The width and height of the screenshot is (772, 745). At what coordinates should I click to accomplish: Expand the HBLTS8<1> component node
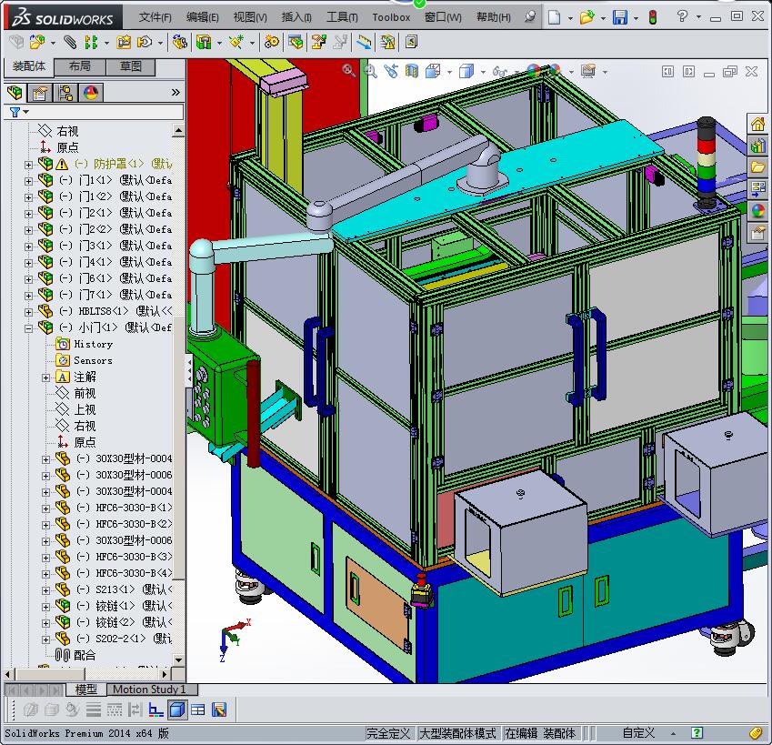(x=28, y=312)
